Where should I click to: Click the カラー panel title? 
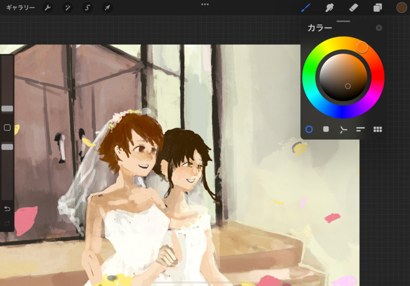(320, 28)
